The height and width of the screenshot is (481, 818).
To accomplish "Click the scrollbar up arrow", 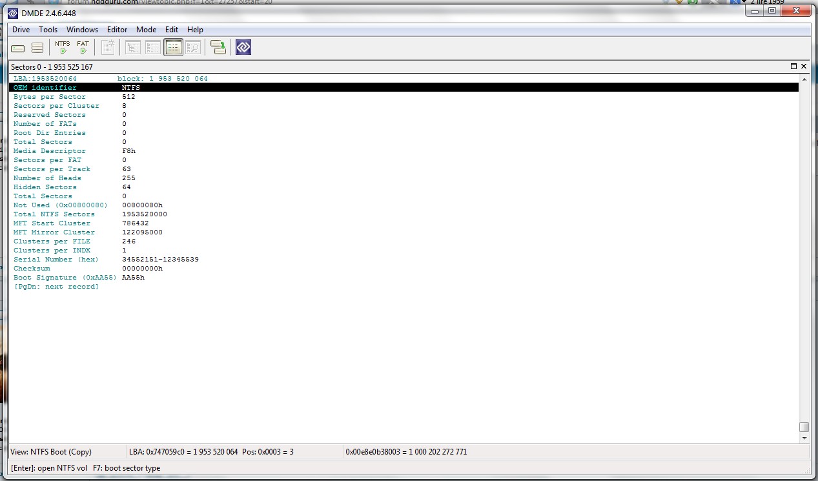I will click(x=804, y=79).
